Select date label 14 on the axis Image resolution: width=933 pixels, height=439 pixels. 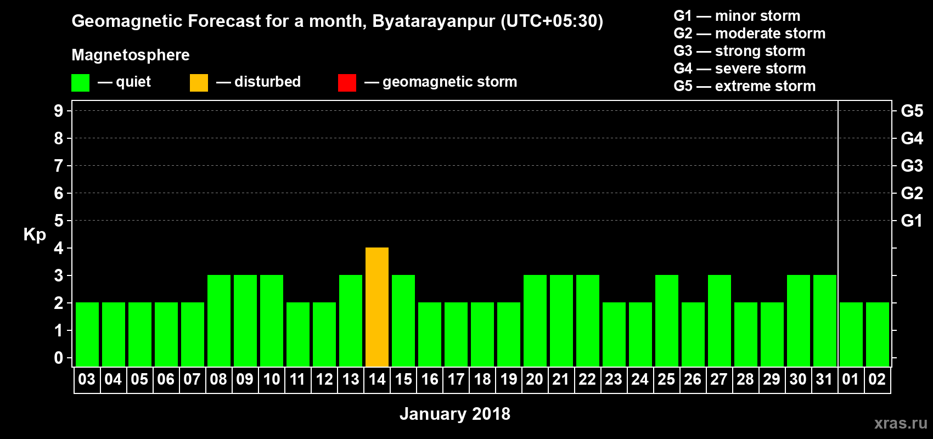(x=377, y=380)
